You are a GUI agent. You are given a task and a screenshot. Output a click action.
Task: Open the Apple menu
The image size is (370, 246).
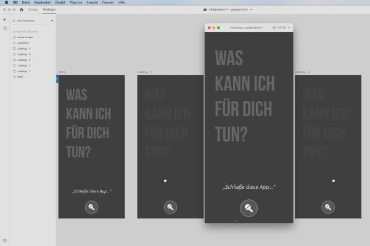click(x=6, y=2)
